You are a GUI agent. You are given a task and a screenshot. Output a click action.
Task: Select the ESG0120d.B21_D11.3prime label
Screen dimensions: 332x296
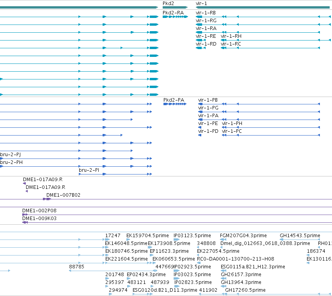165,291
